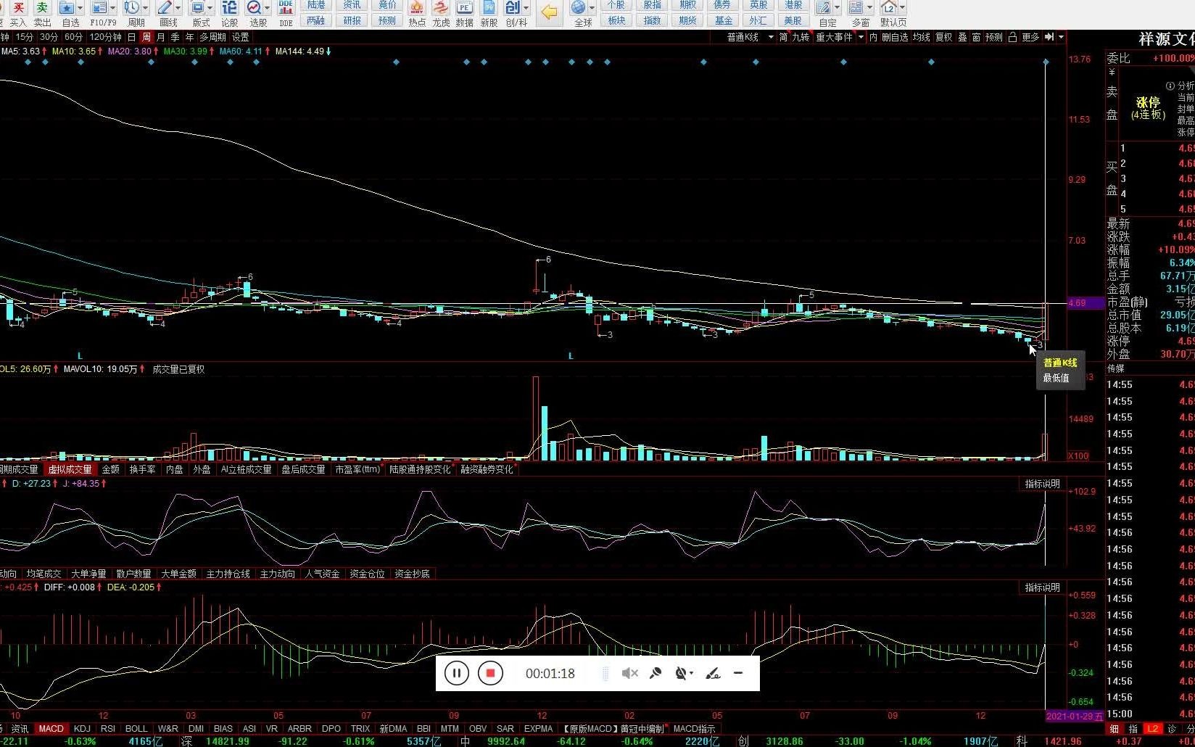The image size is (1195, 747).
Task: Toggle 复权 price adjustment
Action: pos(943,37)
